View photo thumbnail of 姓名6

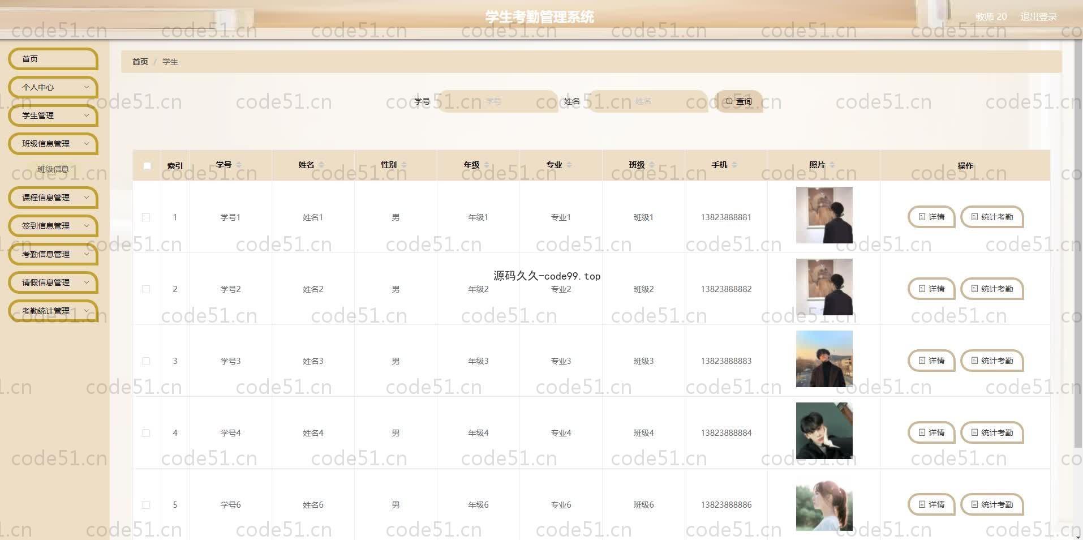(824, 504)
